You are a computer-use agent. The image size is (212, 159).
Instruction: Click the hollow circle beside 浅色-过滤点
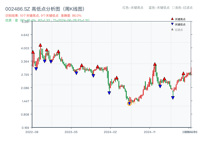(173, 8)
